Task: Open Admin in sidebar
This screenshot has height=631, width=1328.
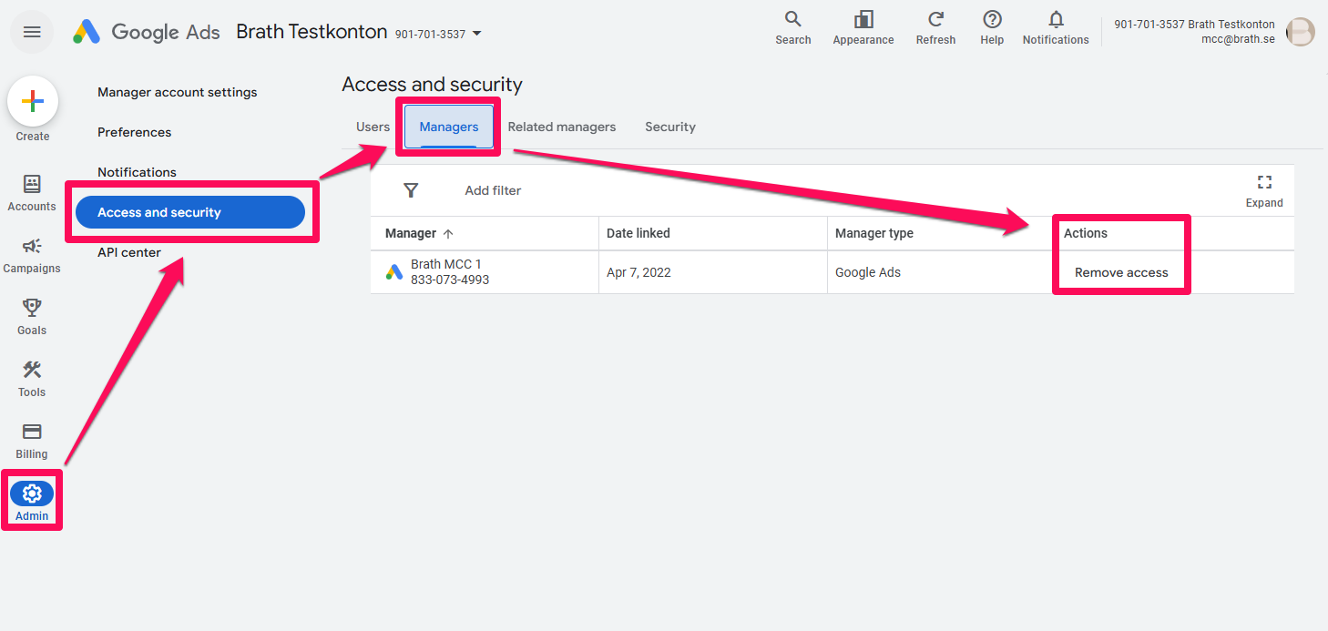Action: point(32,502)
